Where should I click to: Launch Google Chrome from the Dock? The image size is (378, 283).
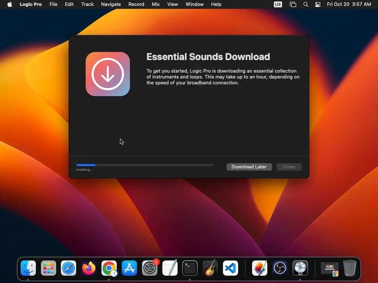[109, 268]
